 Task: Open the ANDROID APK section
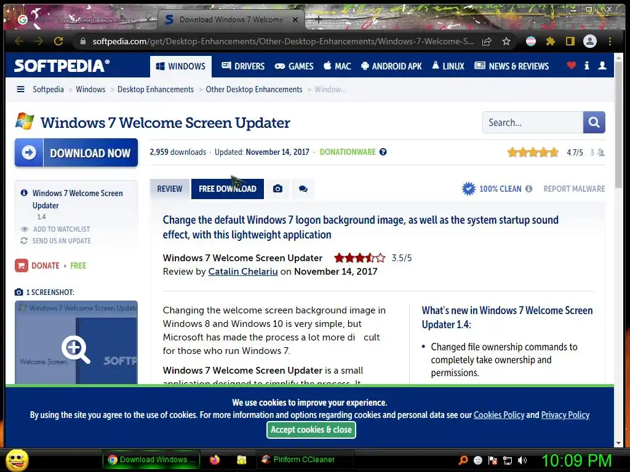(x=391, y=66)
